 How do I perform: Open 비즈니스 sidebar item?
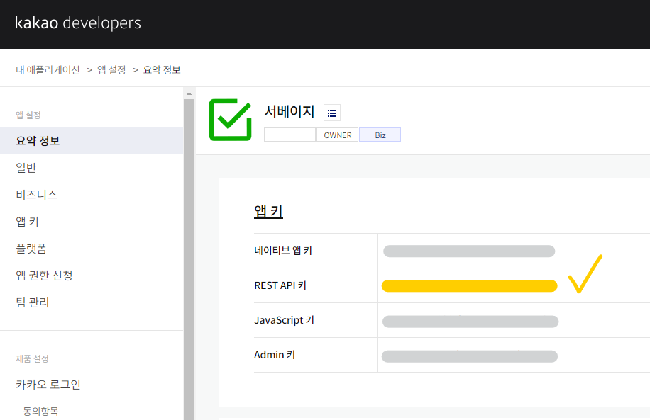(36, 195)
